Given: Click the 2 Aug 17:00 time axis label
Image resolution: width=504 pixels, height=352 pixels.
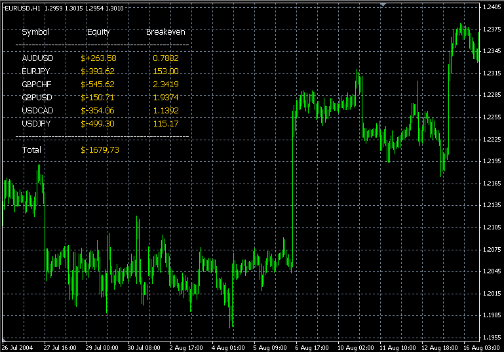Looking at the screenshot, I should coord(186,348).
